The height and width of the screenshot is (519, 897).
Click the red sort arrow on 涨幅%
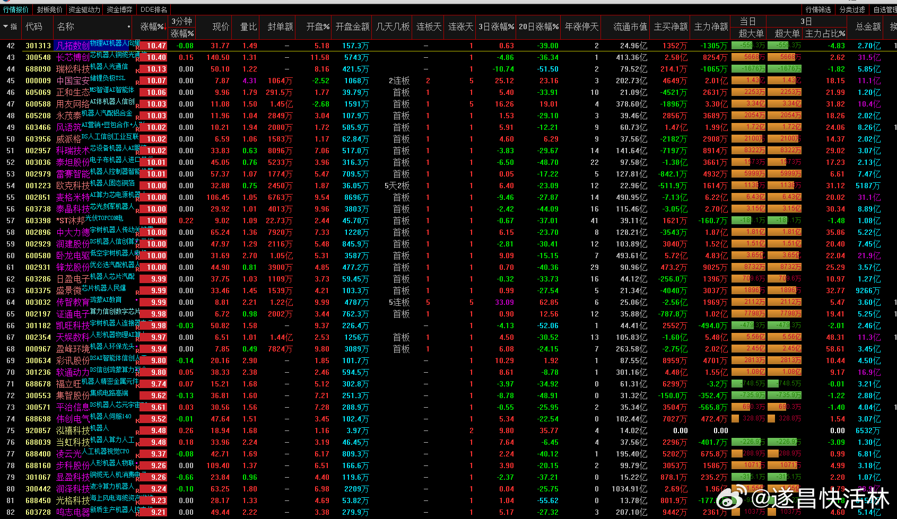tap(167, 28)
